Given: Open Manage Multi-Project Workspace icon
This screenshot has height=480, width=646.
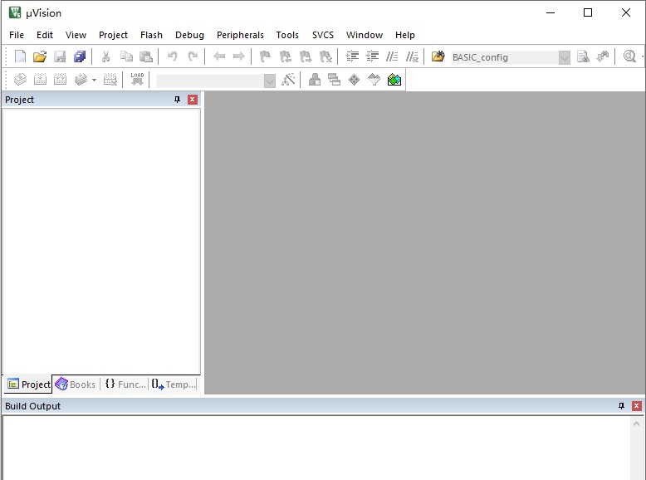Looking at the screenshot, I should 334,79.
